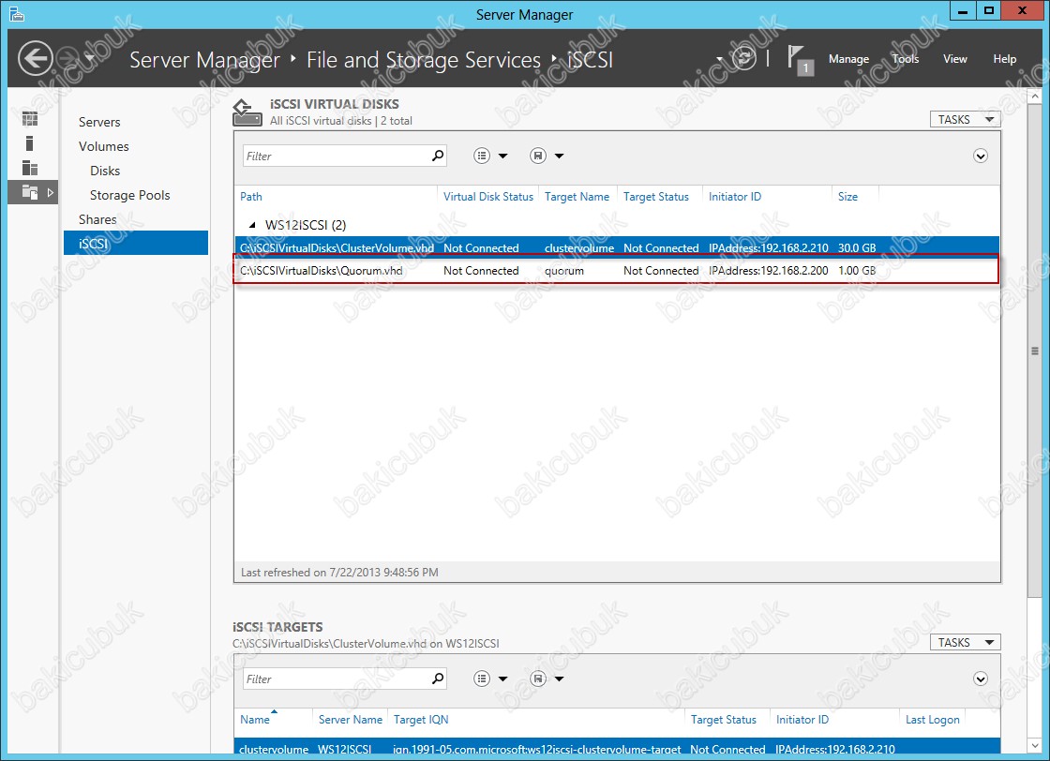Open saved queries dropdown in iSCSI Targets

click(547, 679)
